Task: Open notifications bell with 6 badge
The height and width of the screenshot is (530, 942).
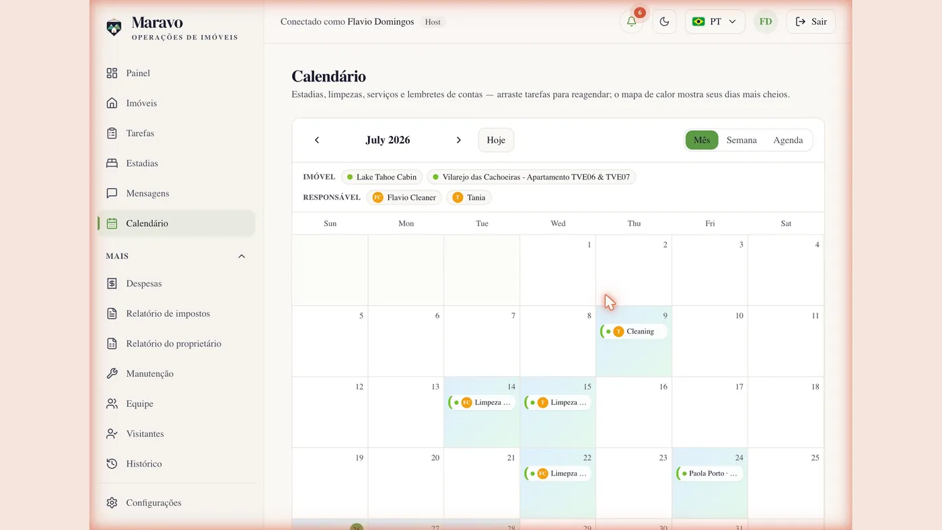Action: (x=631, y=22)
